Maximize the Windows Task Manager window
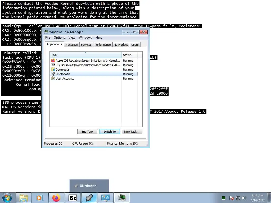The width and height of the screenshot is (271, 203). 135,32
